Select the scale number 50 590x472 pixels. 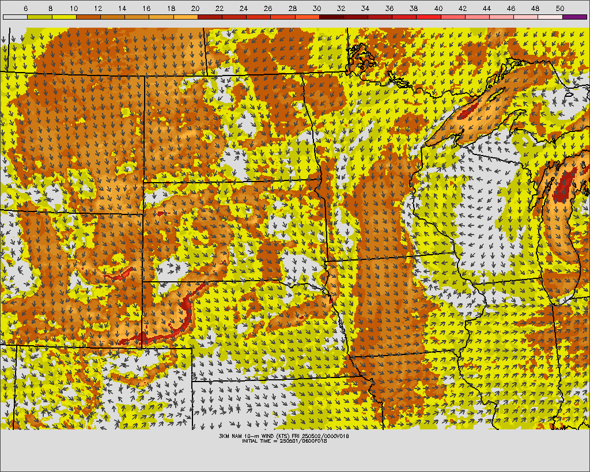click(560, 8)
